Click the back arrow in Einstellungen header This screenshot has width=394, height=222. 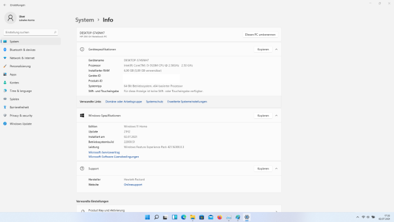click(5, 5)
